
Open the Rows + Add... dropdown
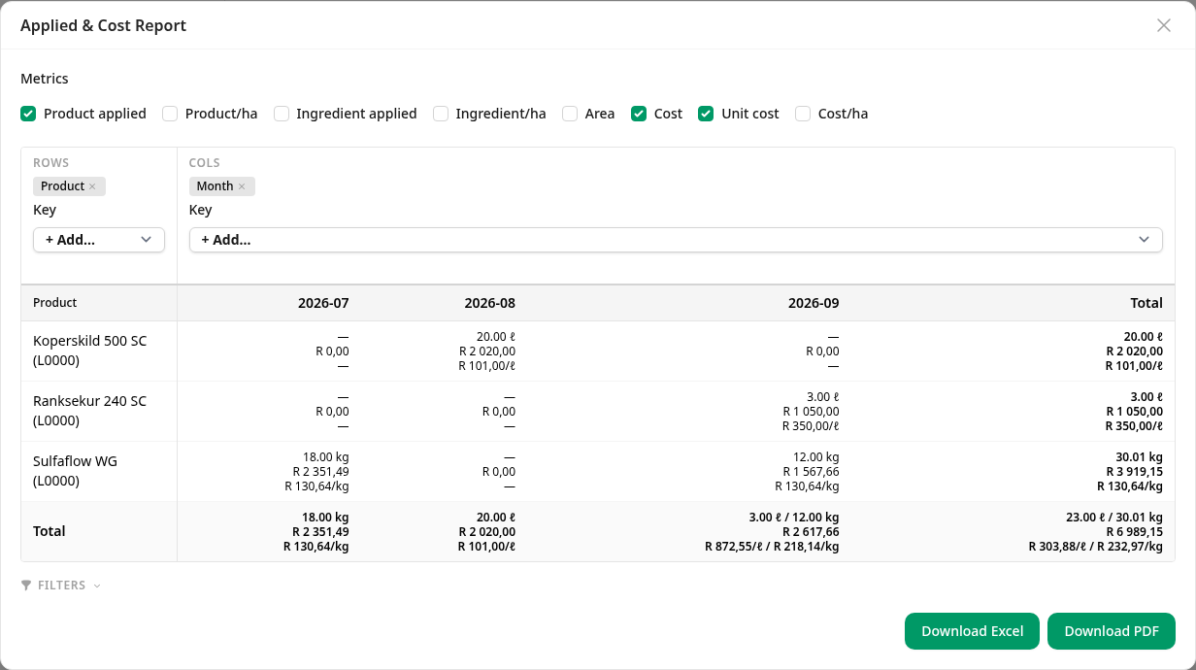coord(99,240)
